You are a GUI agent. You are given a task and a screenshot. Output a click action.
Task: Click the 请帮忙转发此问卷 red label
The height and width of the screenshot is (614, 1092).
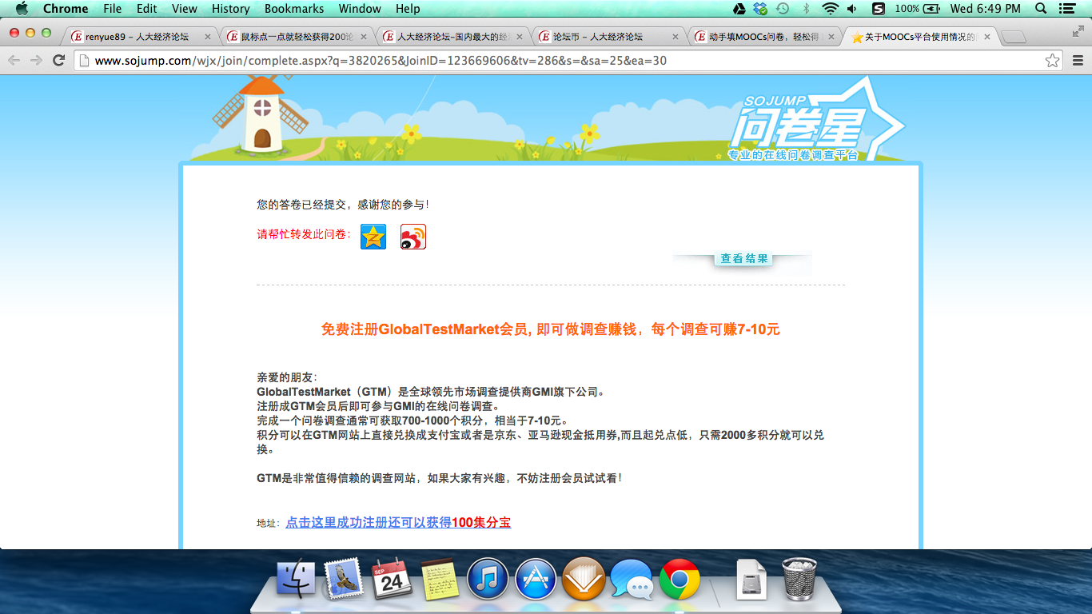(x=305, y=234)
